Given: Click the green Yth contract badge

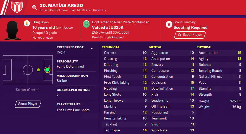Looking at the screenshot, I should [x=86, y=24].
